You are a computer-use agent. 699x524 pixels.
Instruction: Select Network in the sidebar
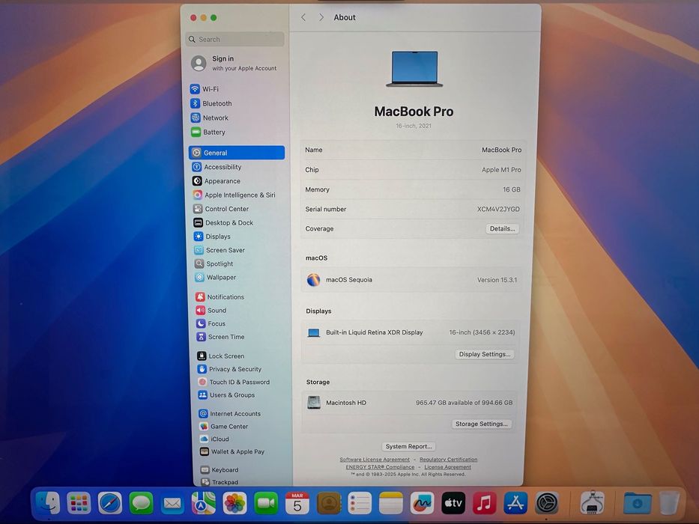[209, 118]
